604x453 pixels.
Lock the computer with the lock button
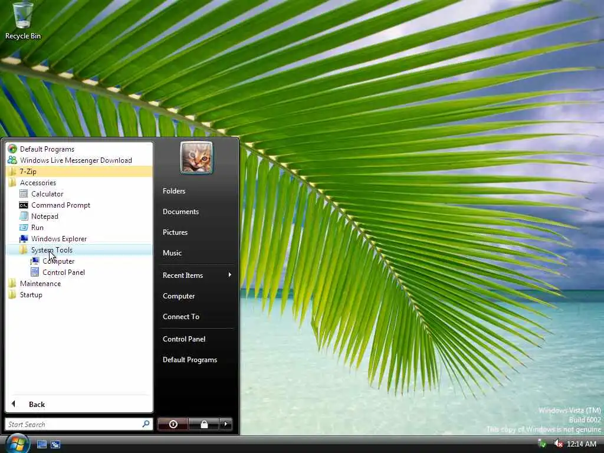click(x=203, y=424)
